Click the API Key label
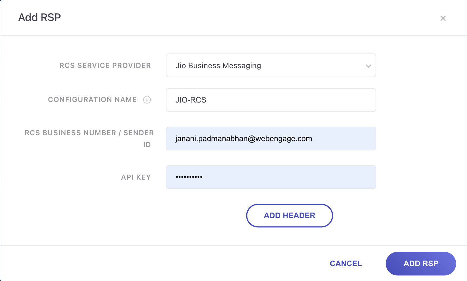 coord(136,177)
